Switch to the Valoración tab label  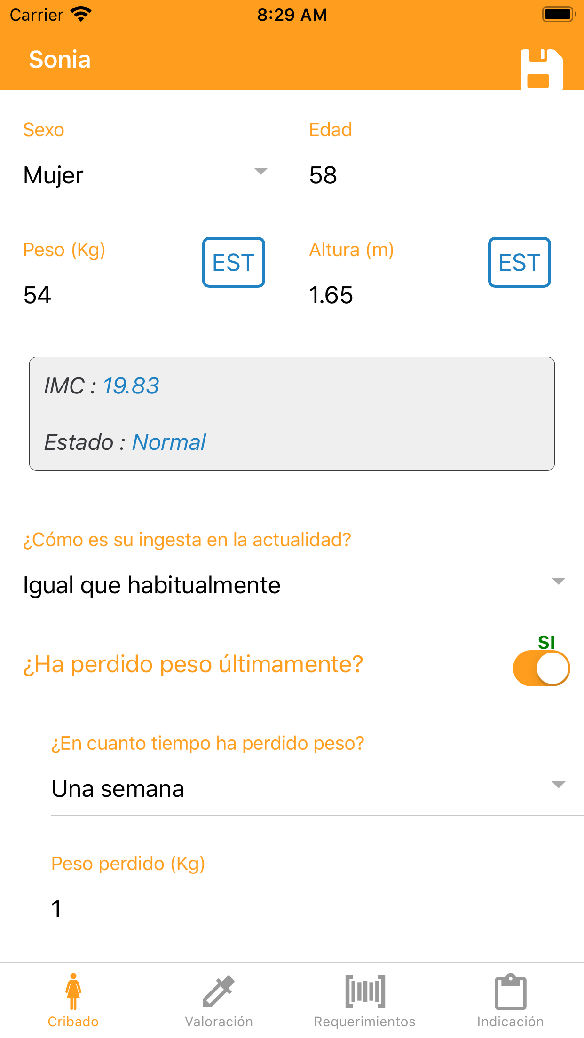pos(219,1022)
